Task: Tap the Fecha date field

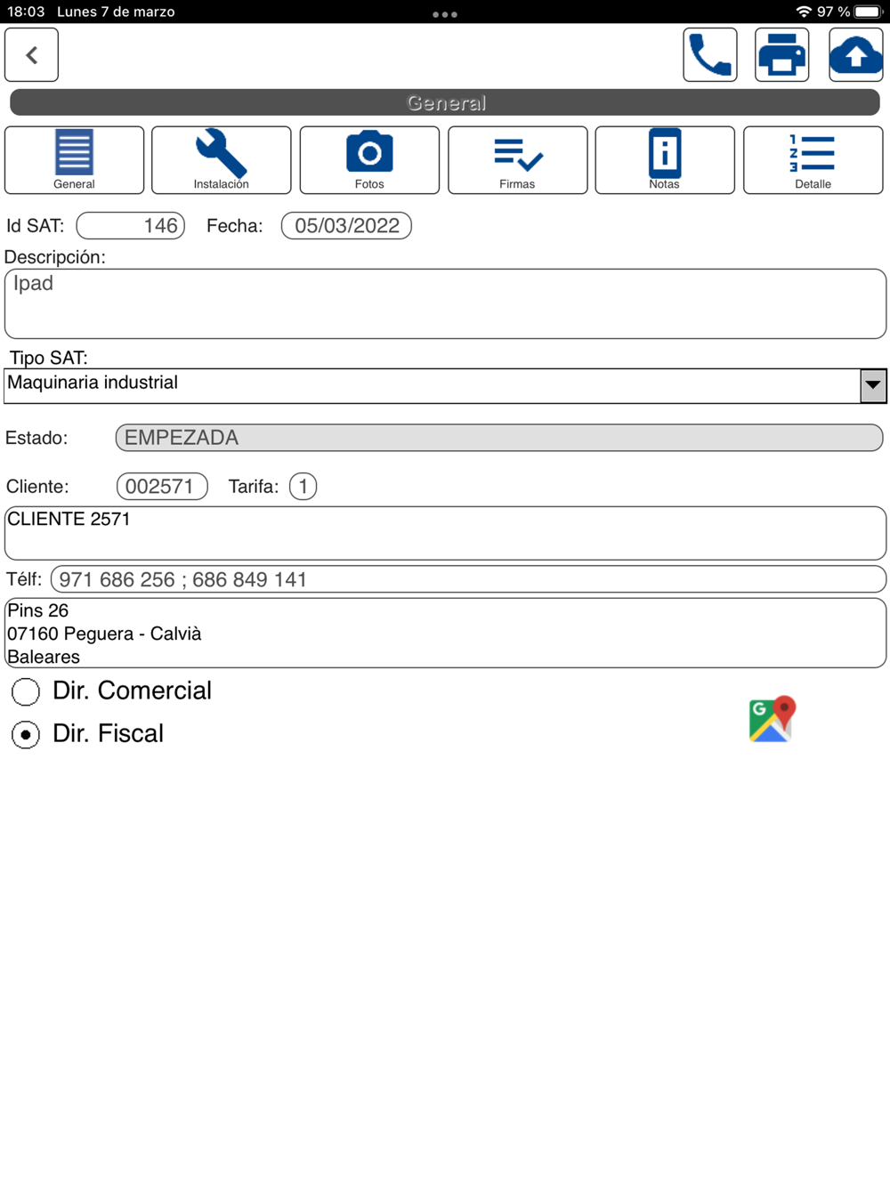Action: pos(346,226)
